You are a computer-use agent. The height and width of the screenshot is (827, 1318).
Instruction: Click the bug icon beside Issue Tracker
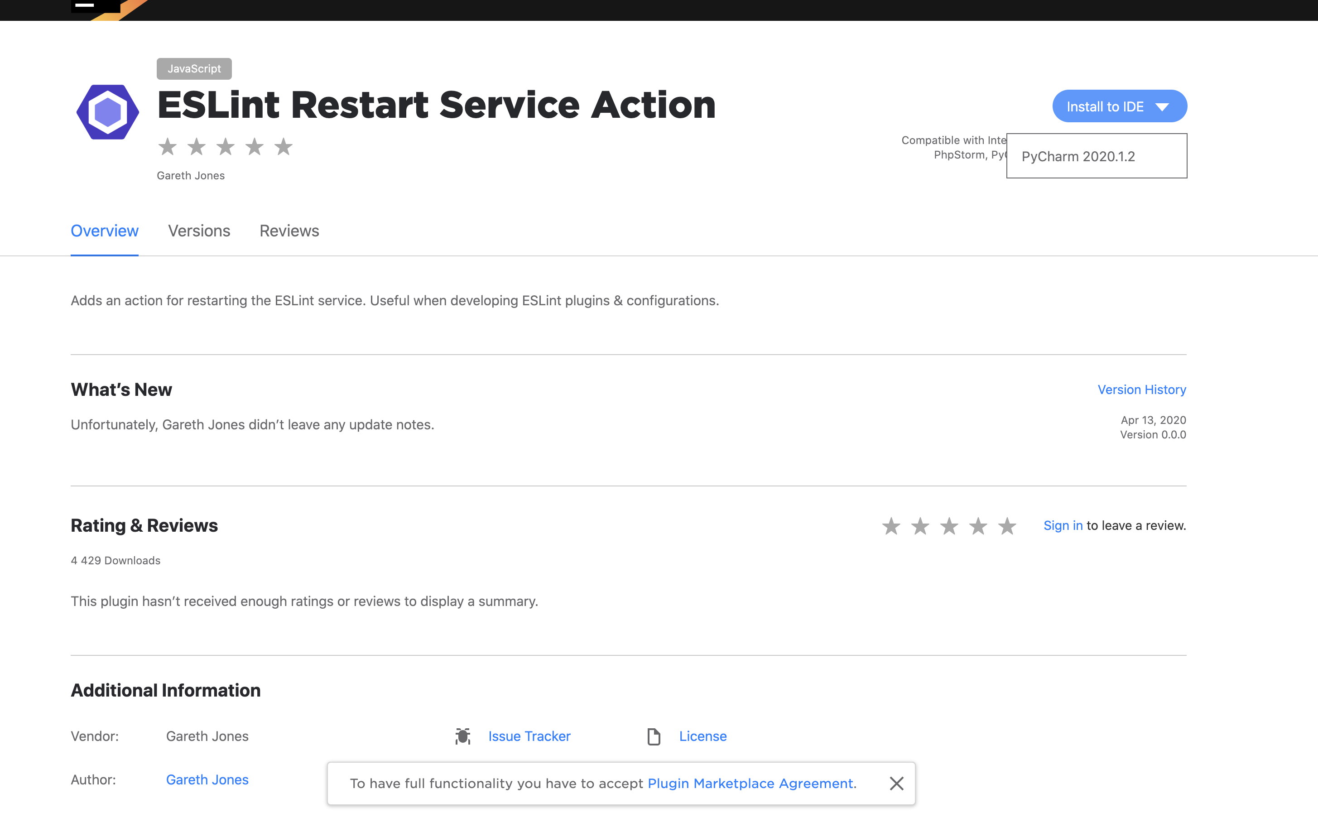pos(463,736)
